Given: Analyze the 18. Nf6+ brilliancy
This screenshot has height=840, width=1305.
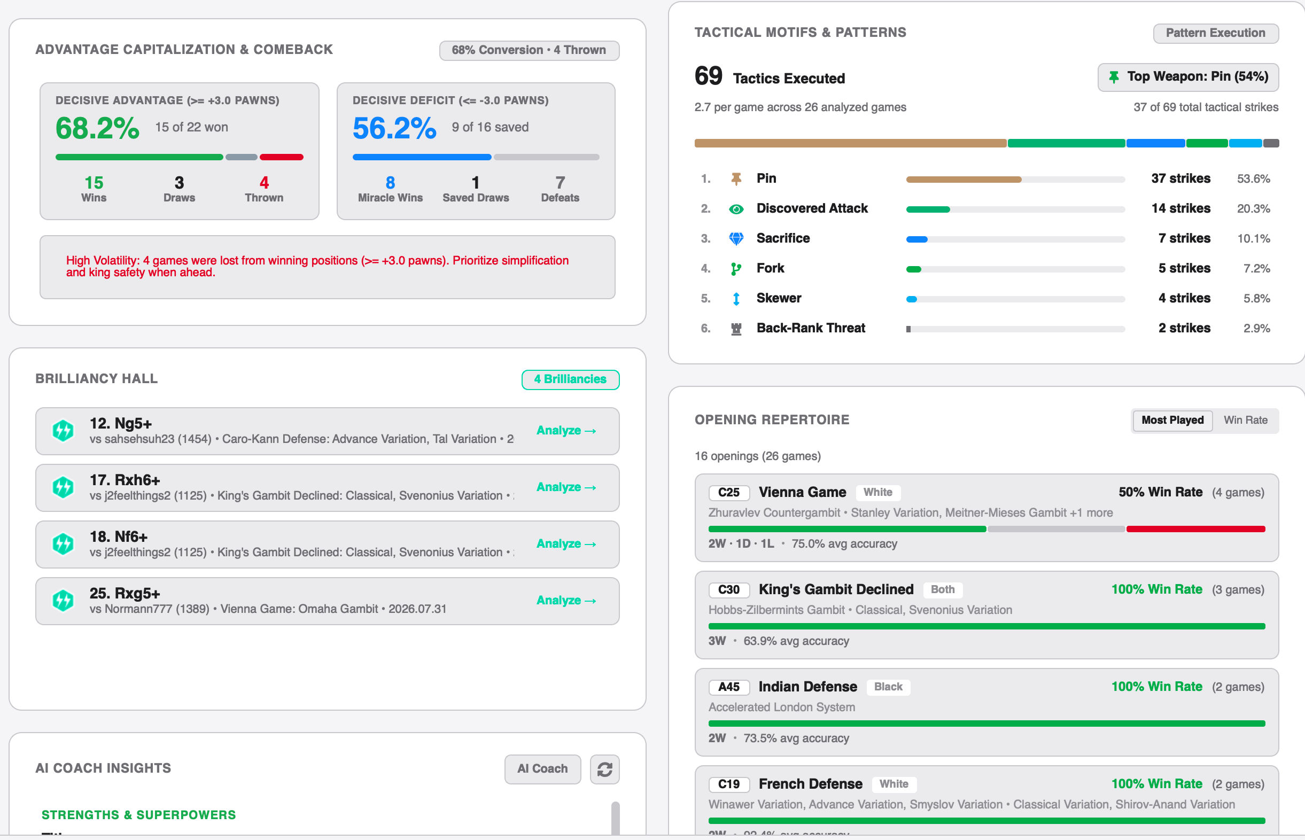Looking at the screenshot, I should (566, 544).
